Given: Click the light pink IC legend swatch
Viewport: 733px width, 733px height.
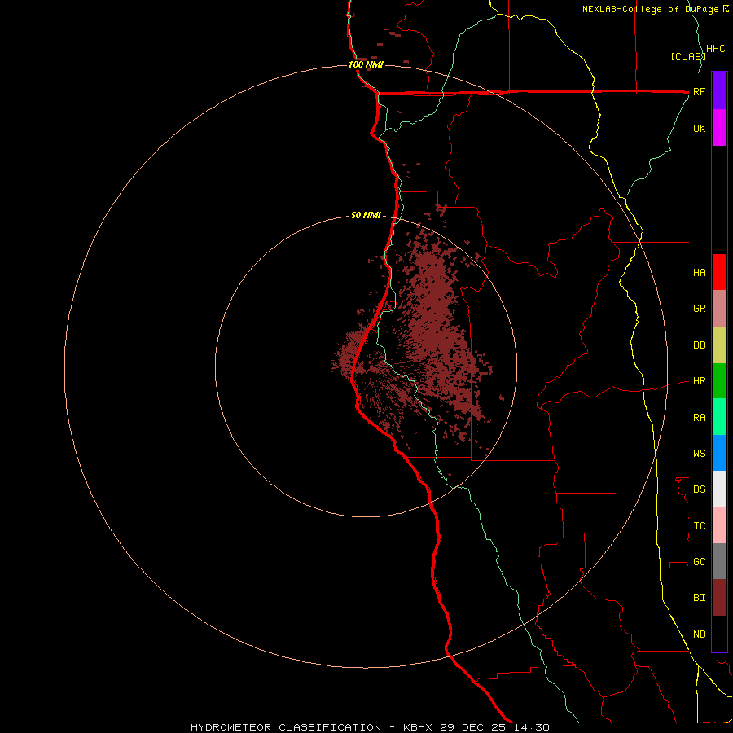Looking at the screenshot, I should coord(719,525).
